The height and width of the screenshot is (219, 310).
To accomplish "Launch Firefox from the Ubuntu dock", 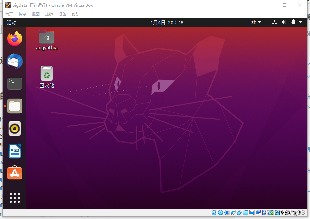I will coord(15,38).
